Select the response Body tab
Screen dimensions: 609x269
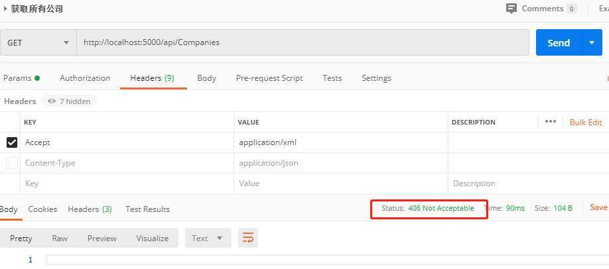click(x=9, y=209)
